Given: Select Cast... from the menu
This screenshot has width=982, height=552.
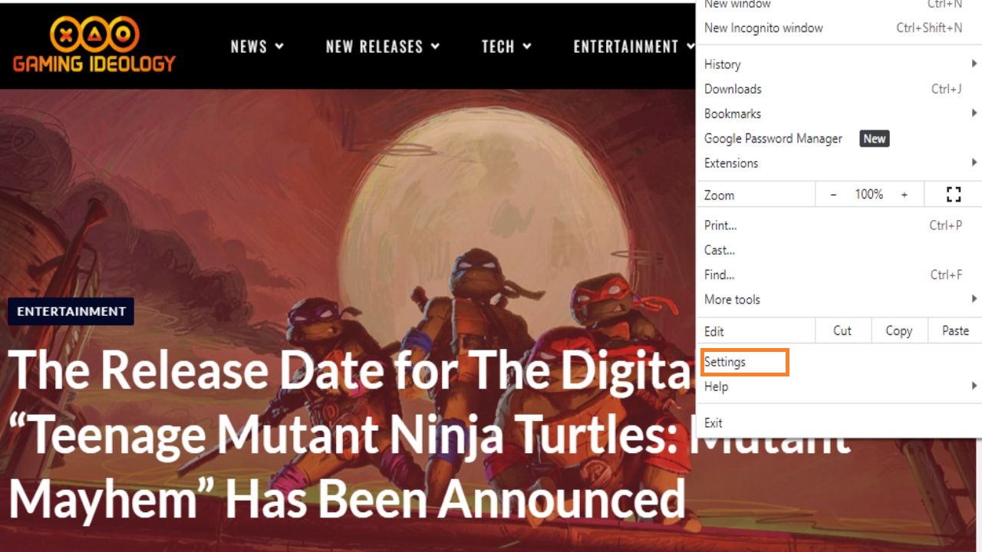Looking at the screenshot, I should pos(838,250).
